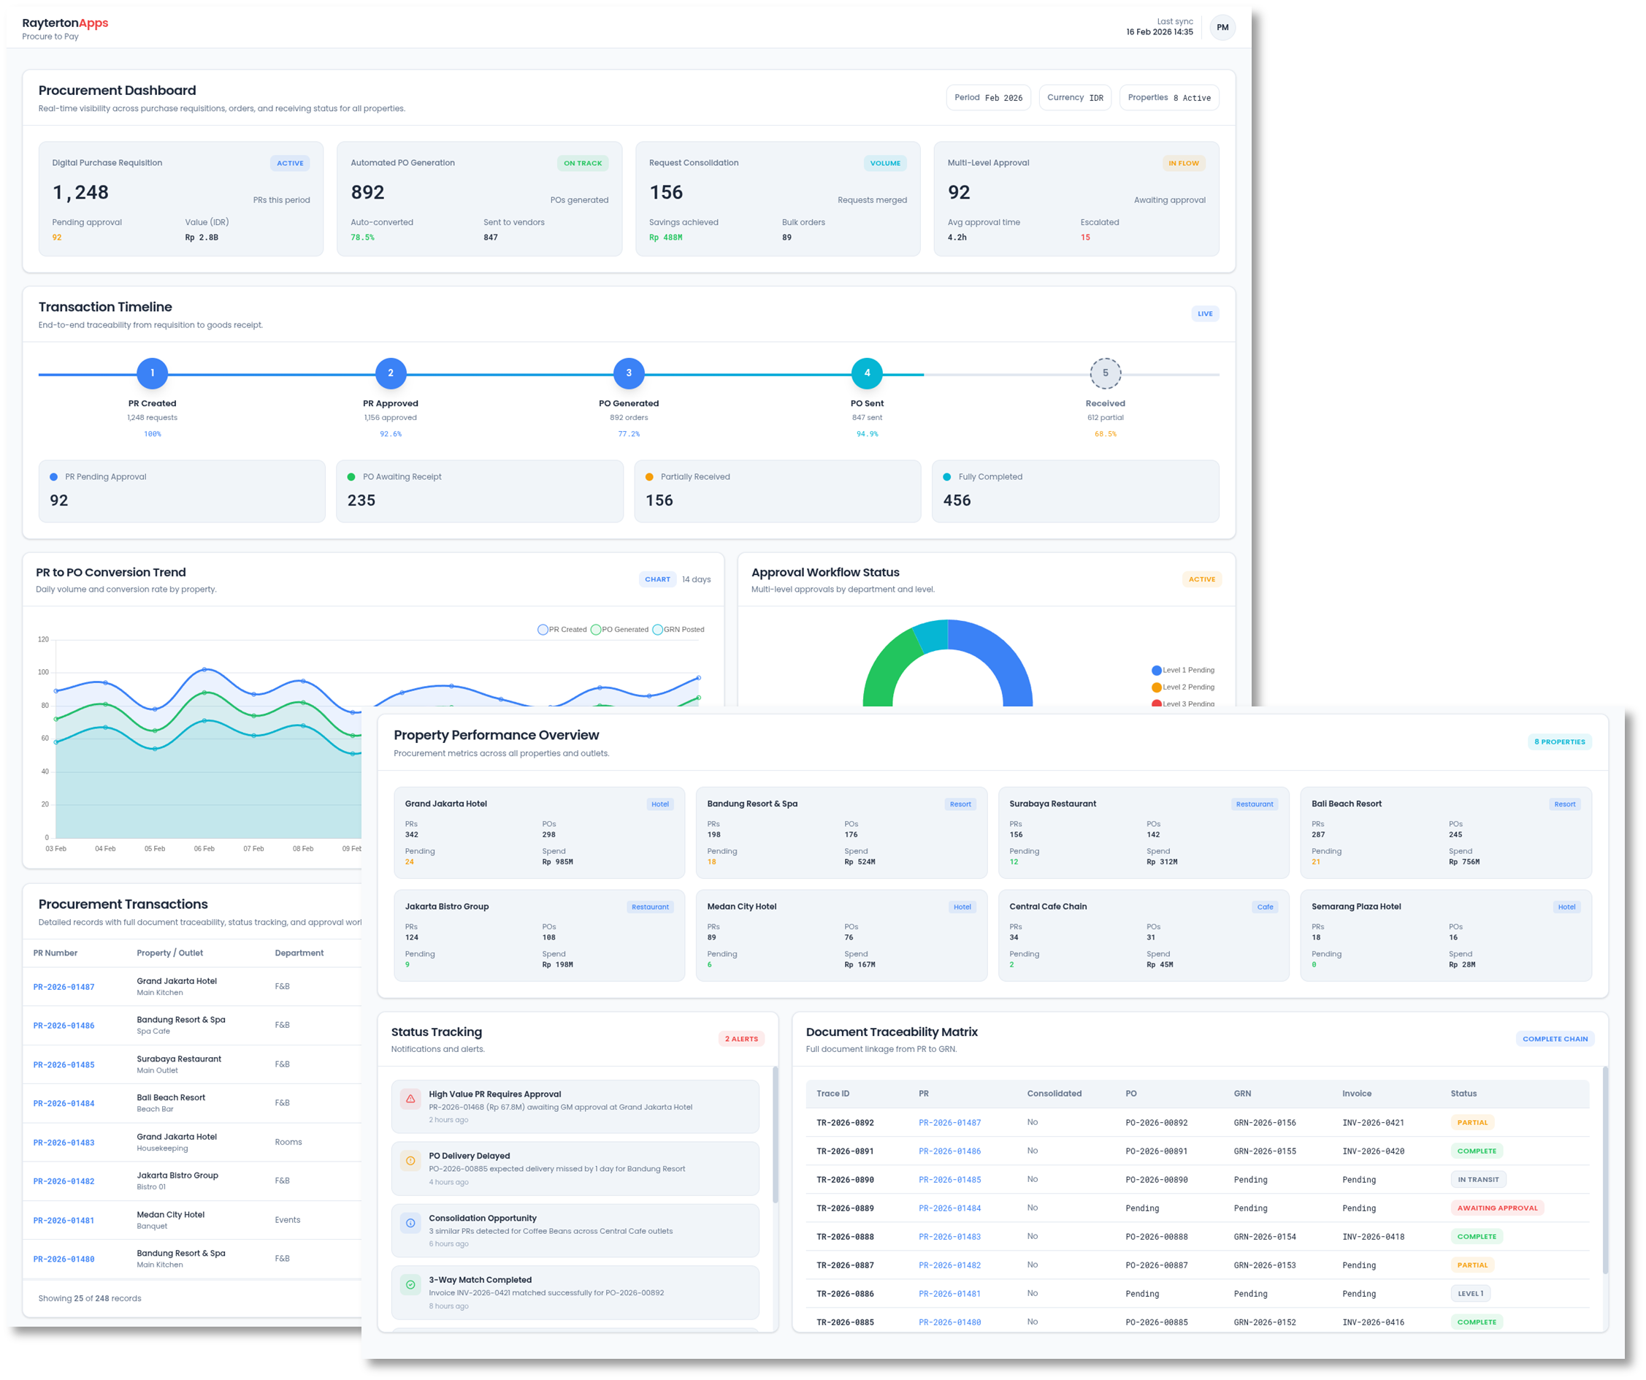This screenshot has width=1646, height=1380.
Task: Open PR-2026-01480 in Document Traceability Matrix
Action: click(950, 1322)
